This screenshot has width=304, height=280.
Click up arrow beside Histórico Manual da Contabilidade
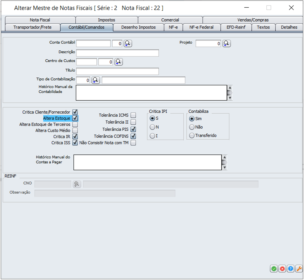point(230,88)
